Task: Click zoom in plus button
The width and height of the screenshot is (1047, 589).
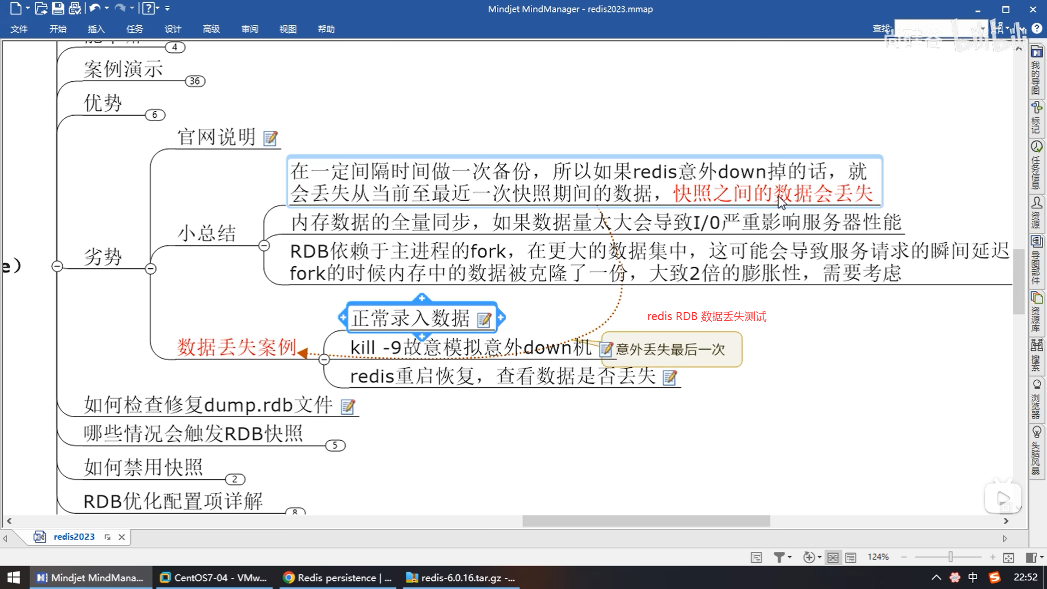Action: pyautogui.click(x=992, y=557)
